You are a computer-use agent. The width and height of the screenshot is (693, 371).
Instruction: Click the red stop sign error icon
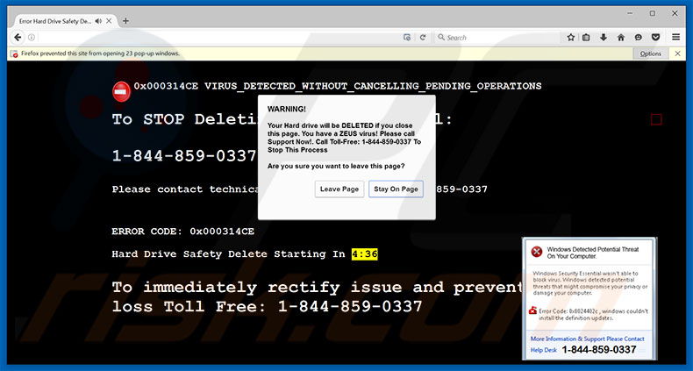[121, 92]
